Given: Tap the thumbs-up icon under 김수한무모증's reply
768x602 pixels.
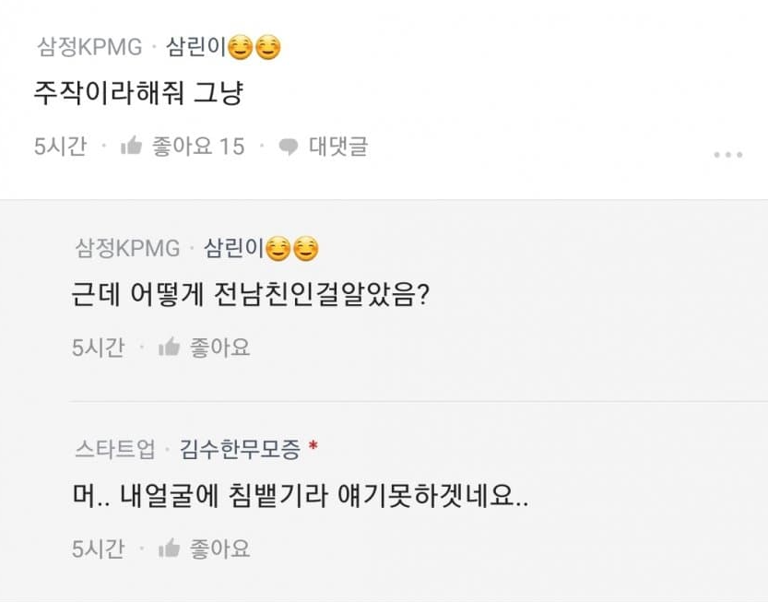Looking at the screenshot, I should [x=169, y=549].
